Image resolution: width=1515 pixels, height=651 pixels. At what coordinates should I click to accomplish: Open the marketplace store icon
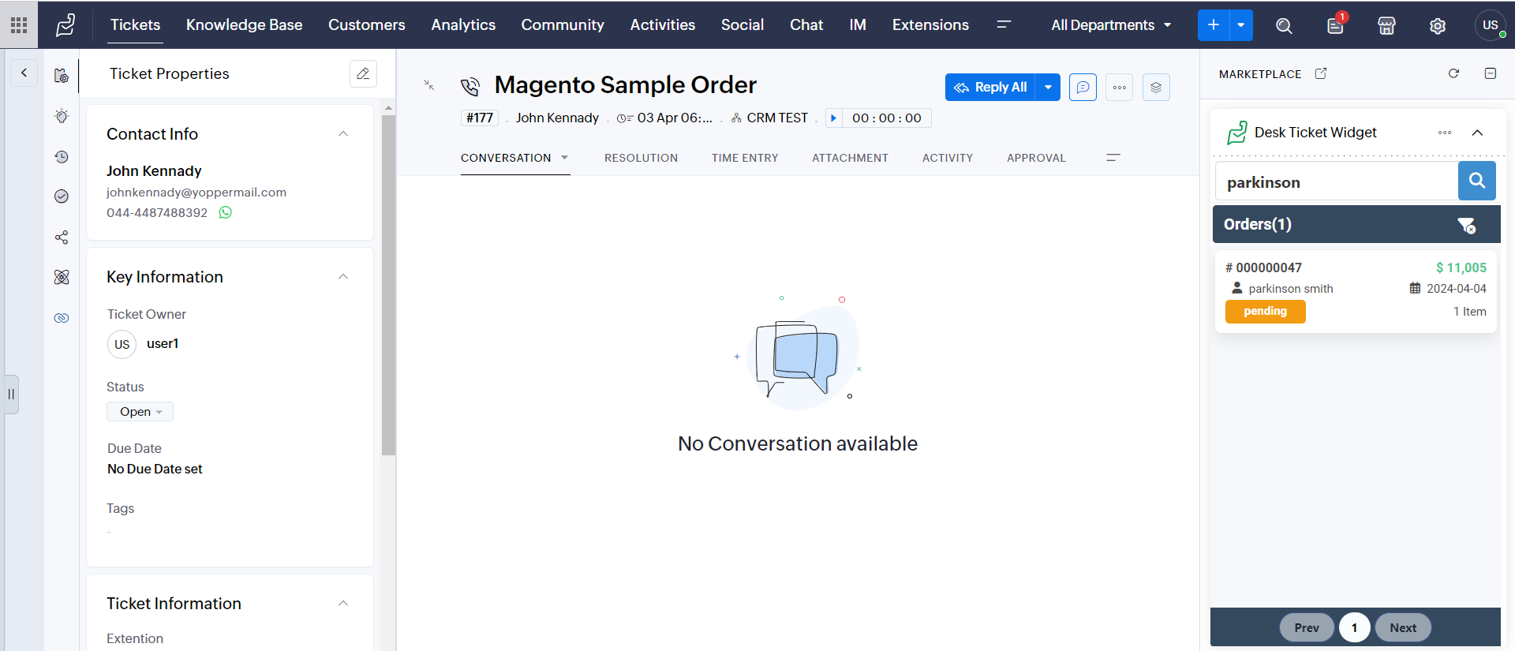click(1386, 26)
